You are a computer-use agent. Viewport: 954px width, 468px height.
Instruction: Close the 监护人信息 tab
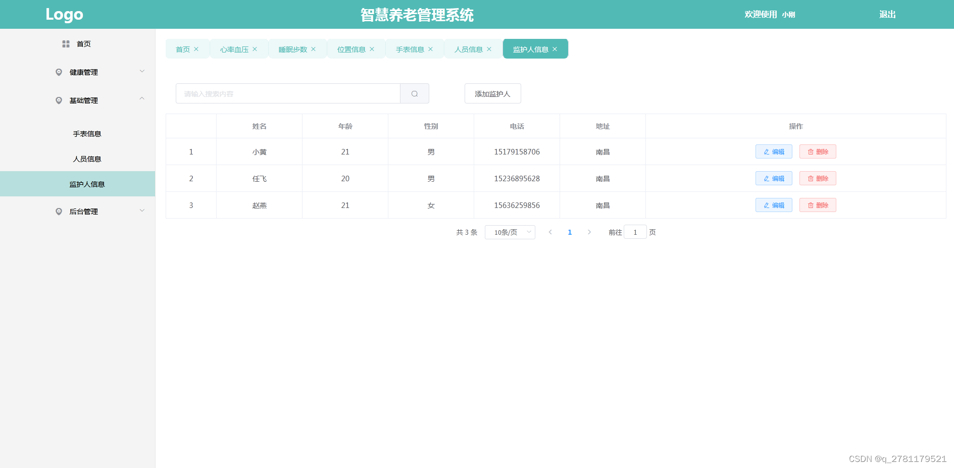click(555, 49)
